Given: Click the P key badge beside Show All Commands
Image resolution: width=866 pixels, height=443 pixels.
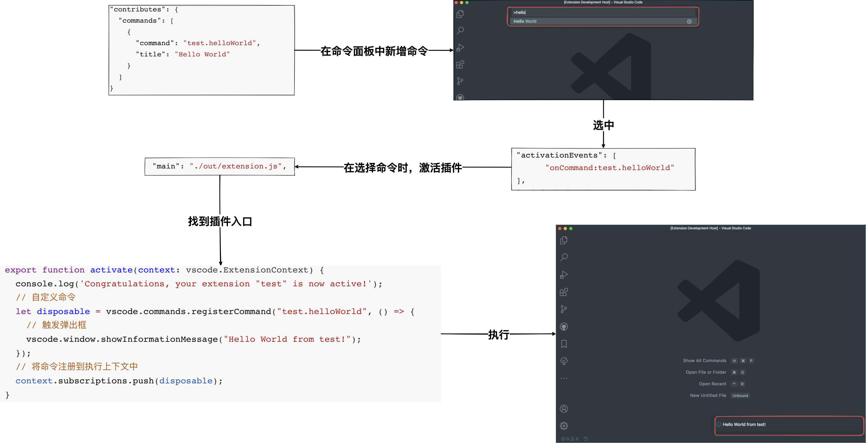Looking at the screenshot, I should coord(751,361).
